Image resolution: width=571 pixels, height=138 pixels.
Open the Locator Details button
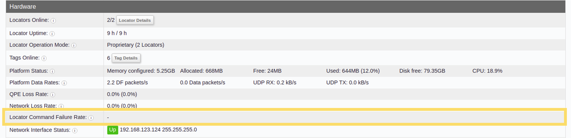click(135, 20)
